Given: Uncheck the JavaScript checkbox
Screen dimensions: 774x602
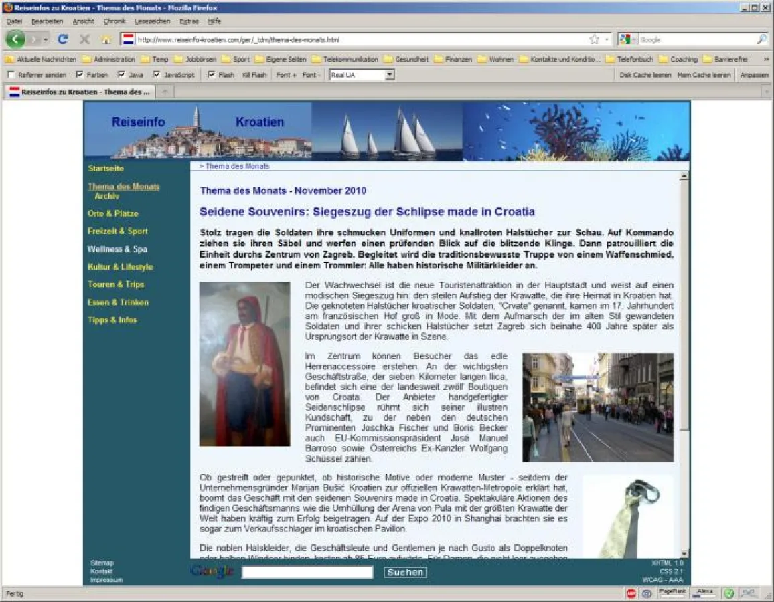Looking at the screenshot, I should coord(157,75).
